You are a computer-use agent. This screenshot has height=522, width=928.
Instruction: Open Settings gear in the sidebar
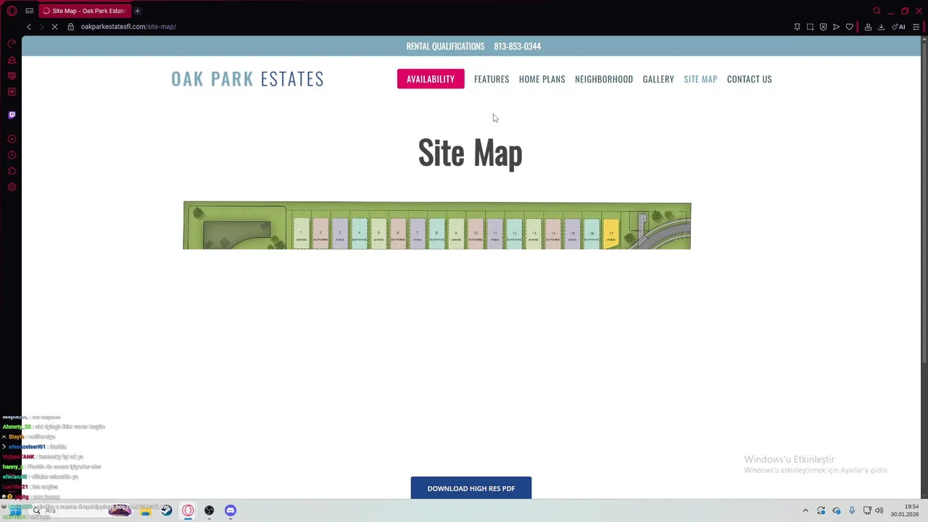point(12,187)
